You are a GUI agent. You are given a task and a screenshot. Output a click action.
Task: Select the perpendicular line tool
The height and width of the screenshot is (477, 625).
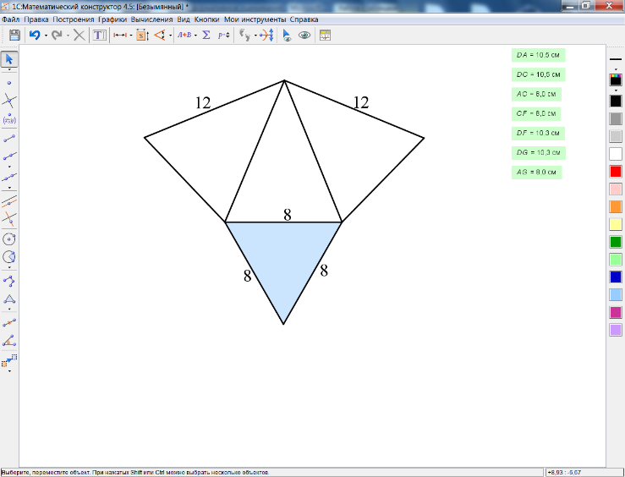pos(9,218)
